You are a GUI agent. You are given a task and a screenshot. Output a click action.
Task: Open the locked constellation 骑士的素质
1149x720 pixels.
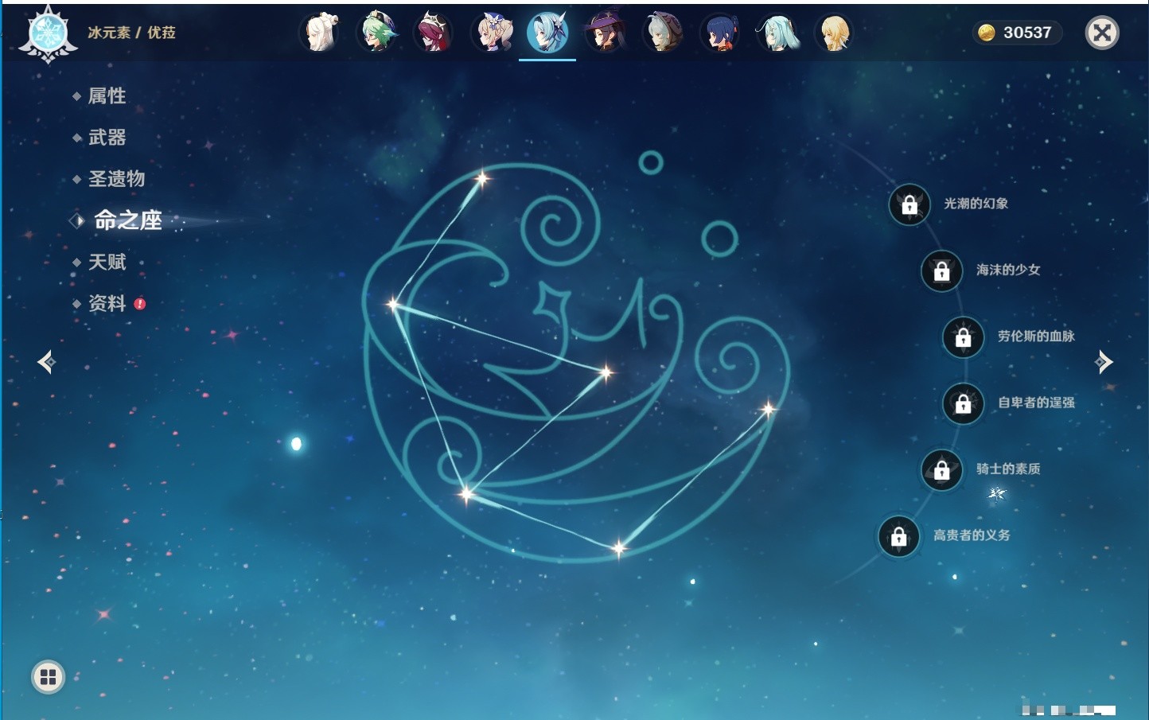(942, 470)
